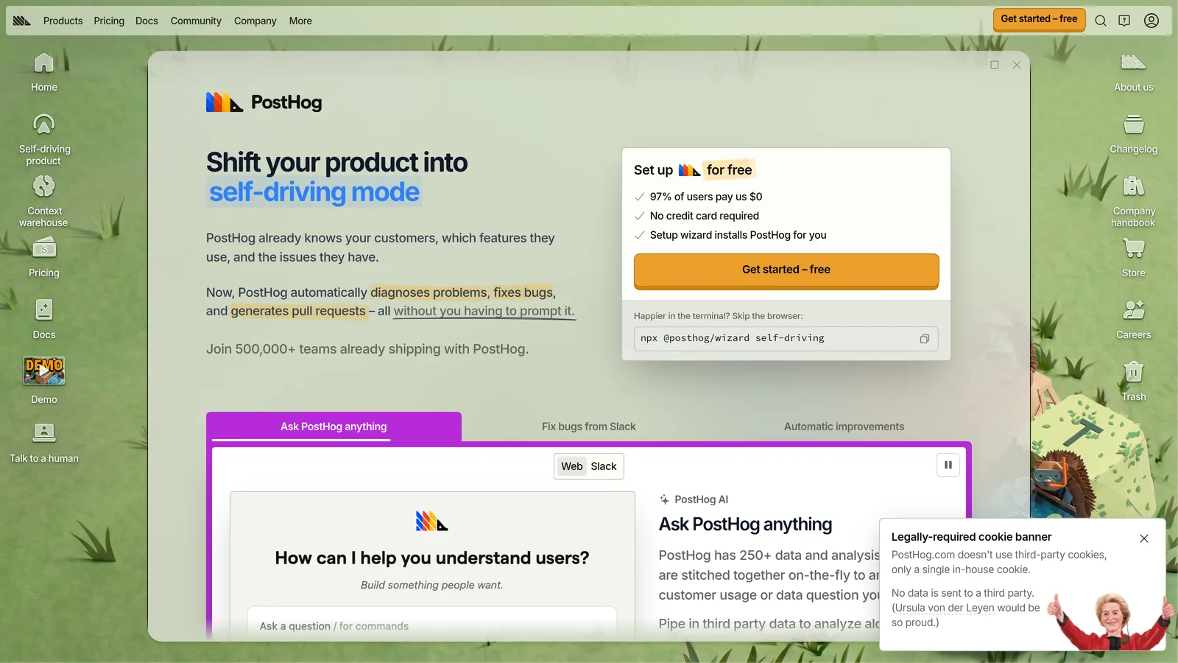This screenshot has height=663, width=1178.
Task: Switch to Fix bugs from Slack tab
Action: 589,427
